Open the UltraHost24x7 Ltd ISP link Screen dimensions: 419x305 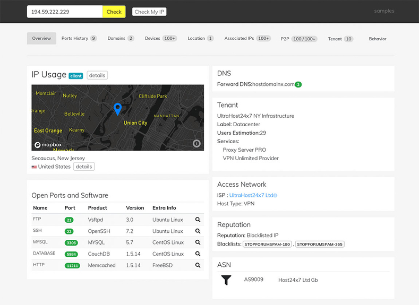pos(251,195)
